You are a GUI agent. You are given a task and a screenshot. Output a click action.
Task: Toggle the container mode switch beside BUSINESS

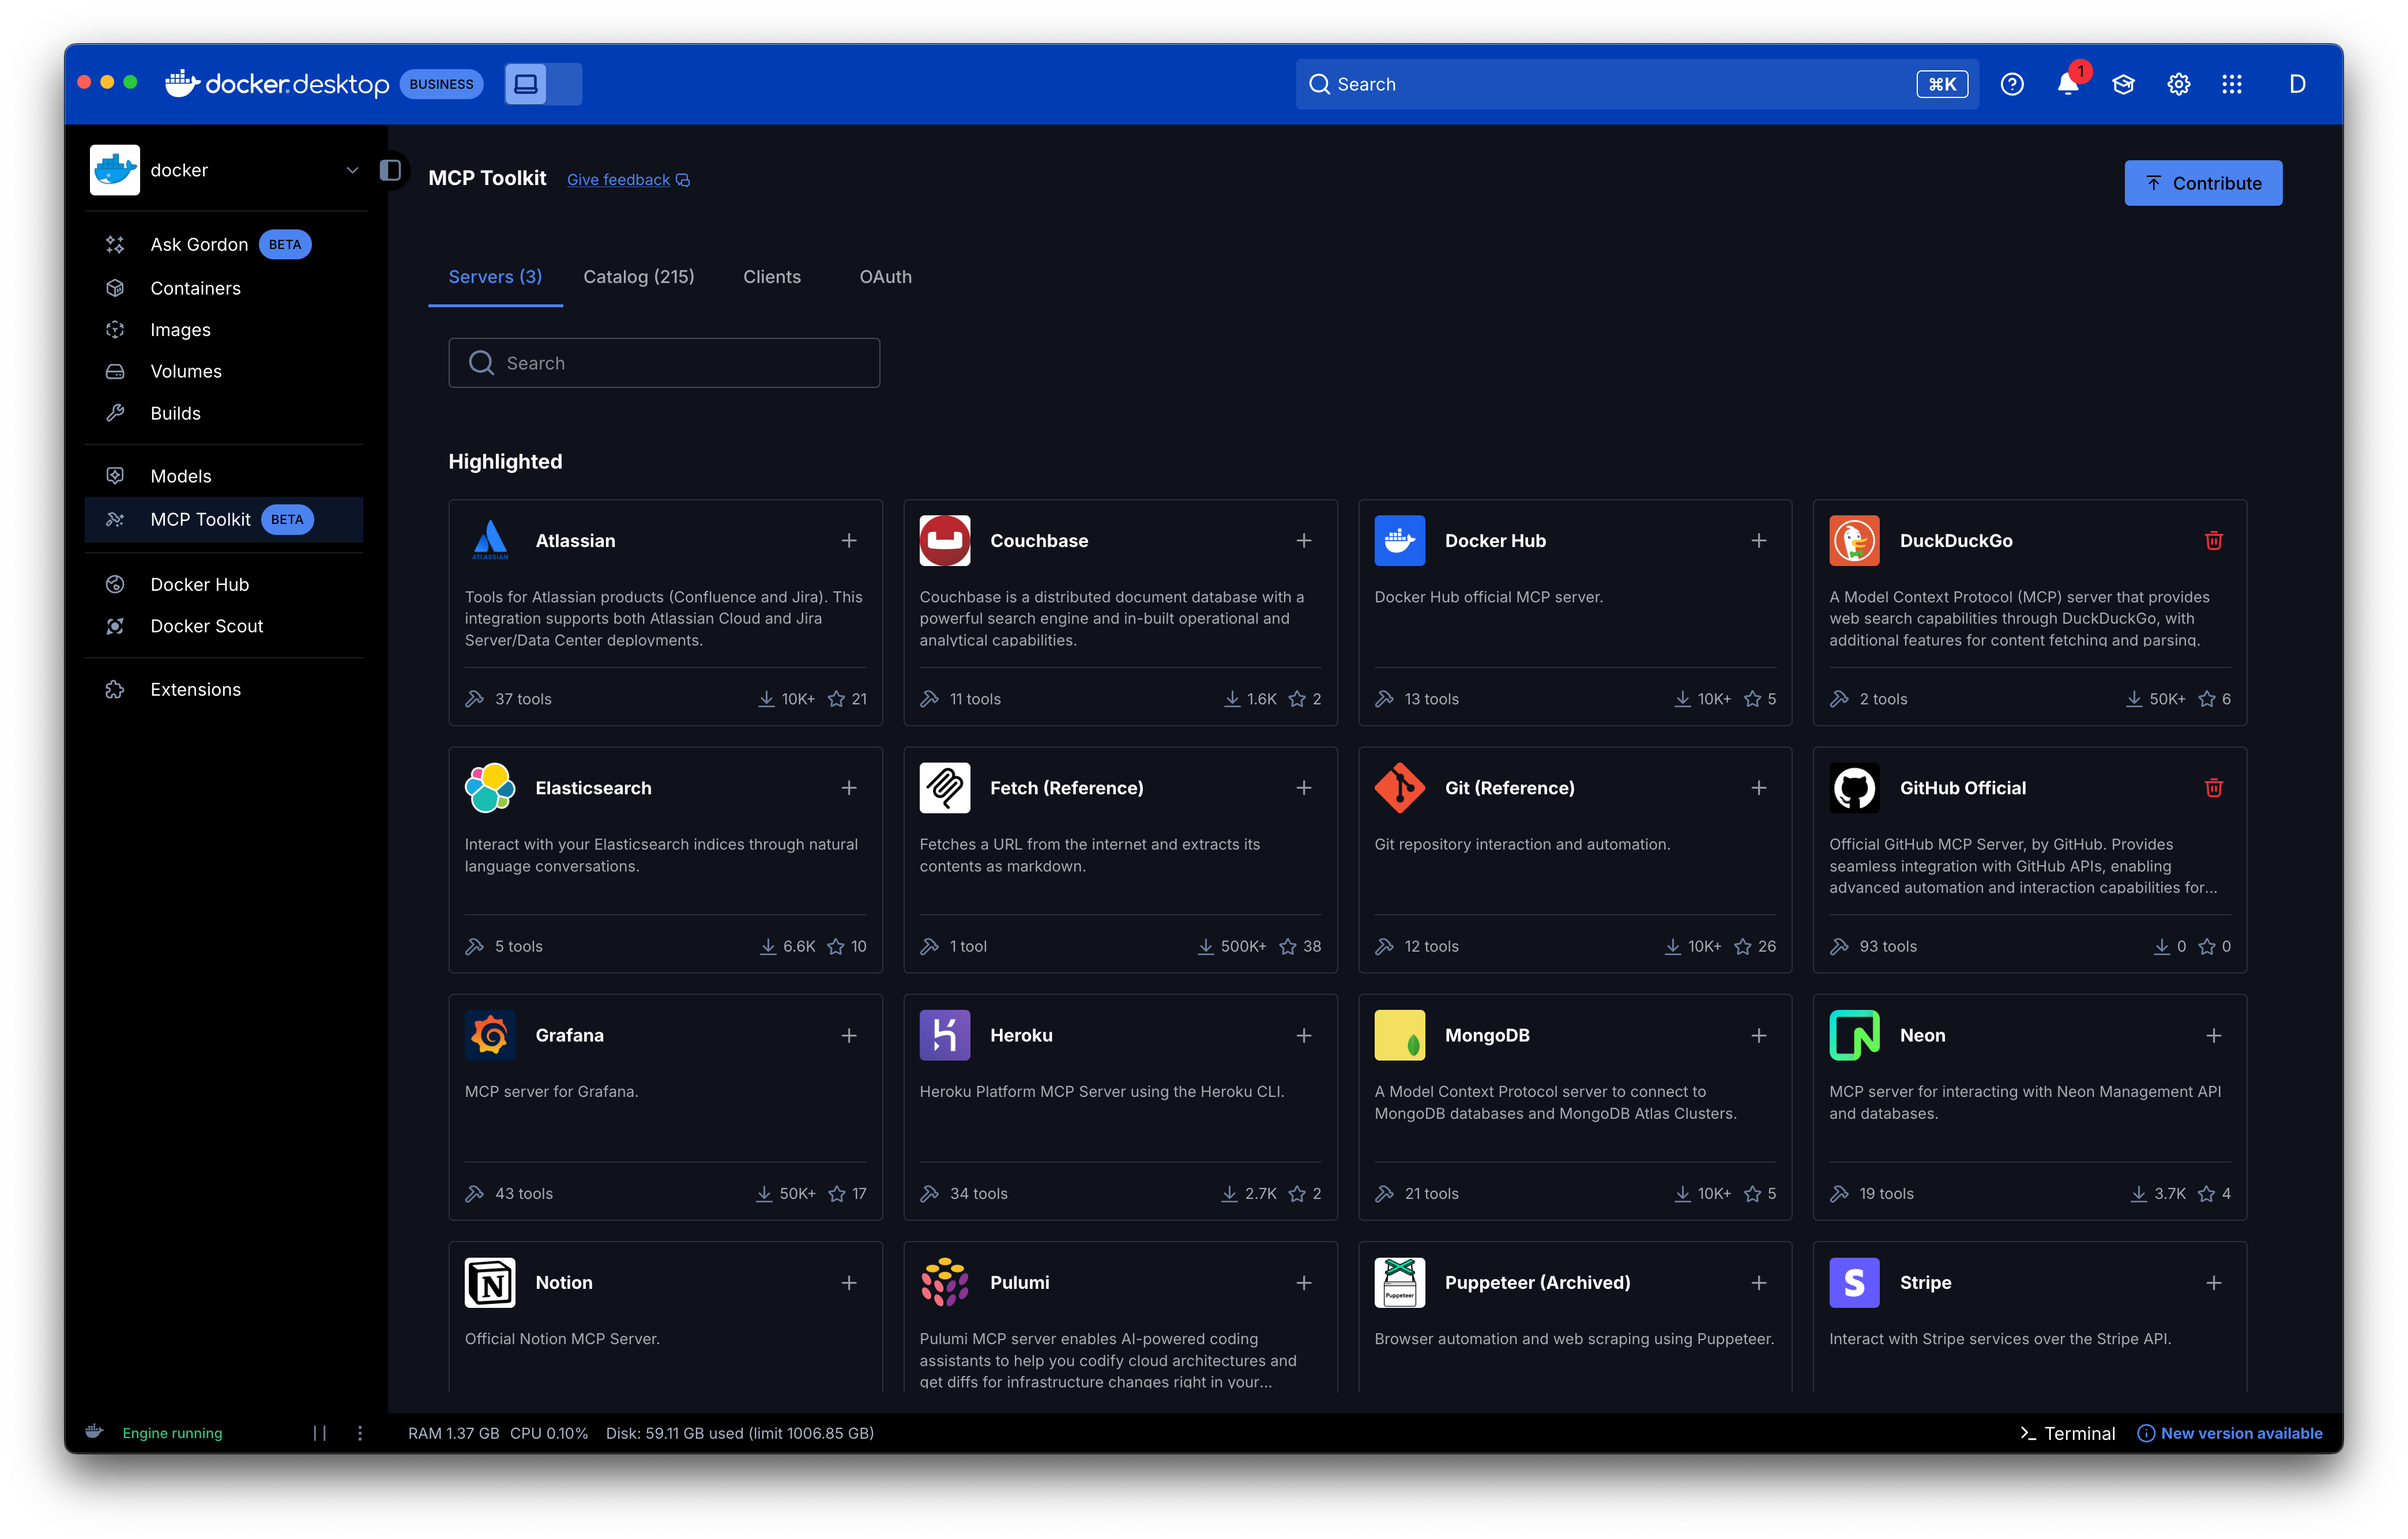[x=543, y=84]
